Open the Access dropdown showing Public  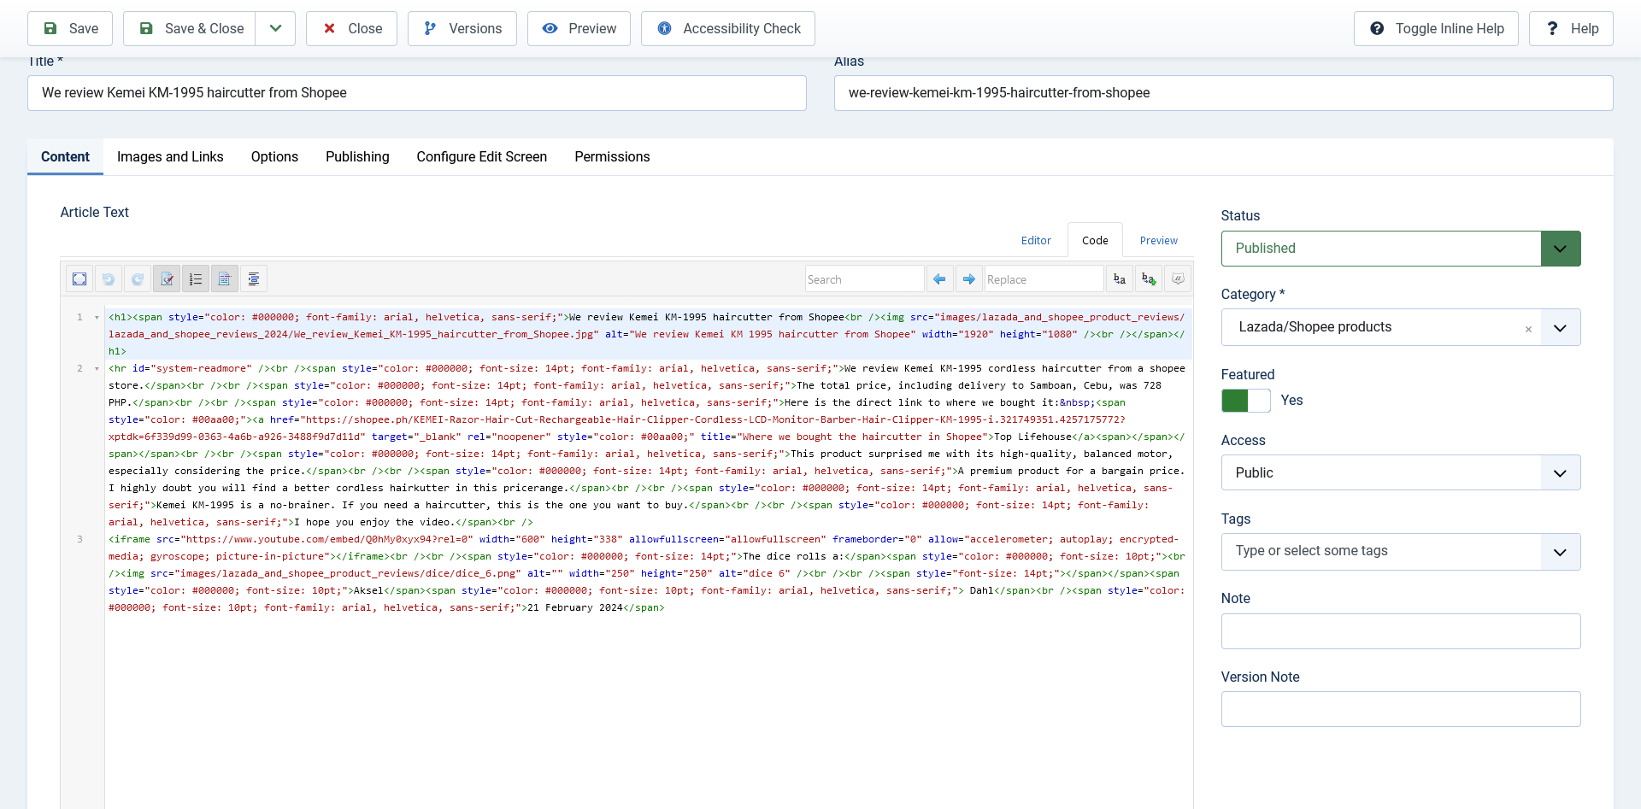coord(1400,473)
